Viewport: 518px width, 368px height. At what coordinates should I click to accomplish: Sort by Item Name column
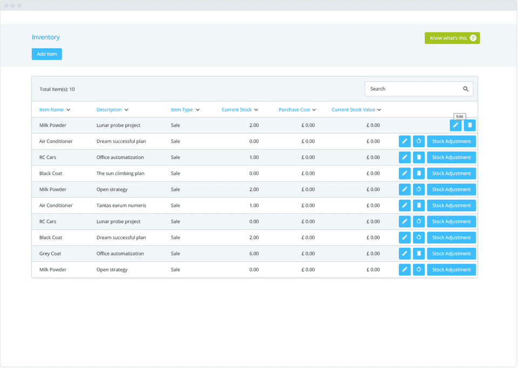pyautogui.click(x=55, y=110)
